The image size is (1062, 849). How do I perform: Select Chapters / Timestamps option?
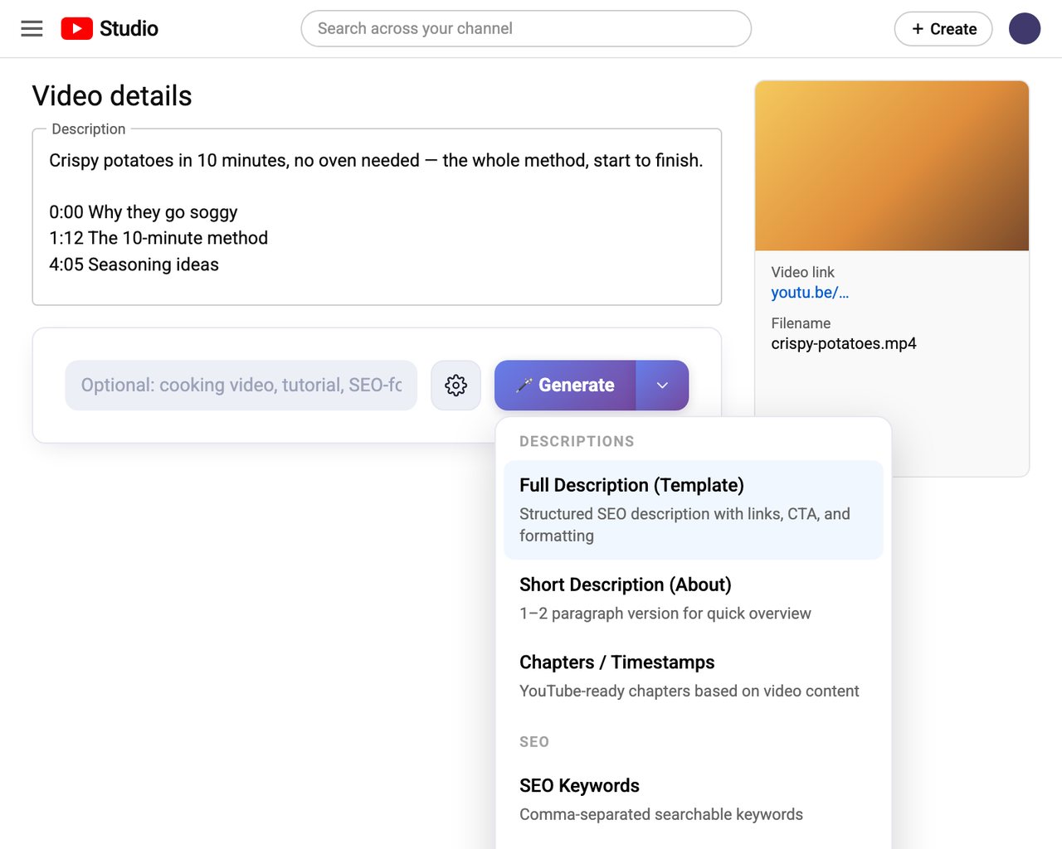point(694,676)
